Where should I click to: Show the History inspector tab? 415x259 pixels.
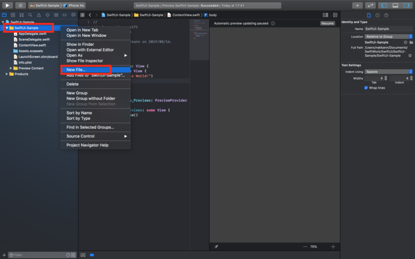(378, 16)
